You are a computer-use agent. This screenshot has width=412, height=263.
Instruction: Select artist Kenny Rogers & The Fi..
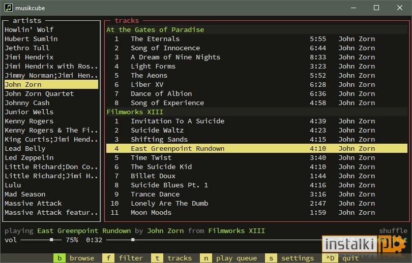[51, 130]
